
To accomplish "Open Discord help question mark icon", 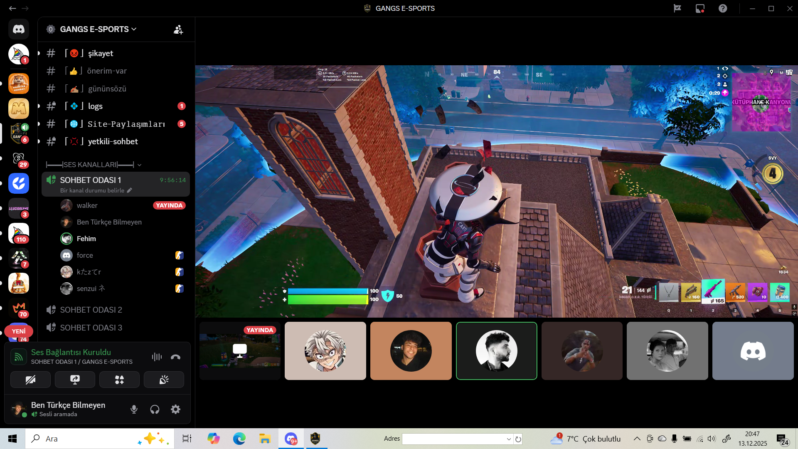I will (723, 8).
